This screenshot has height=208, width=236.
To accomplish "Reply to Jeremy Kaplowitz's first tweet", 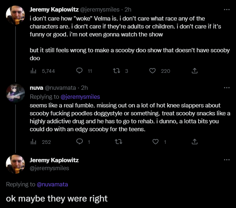I will coord(80,71).
